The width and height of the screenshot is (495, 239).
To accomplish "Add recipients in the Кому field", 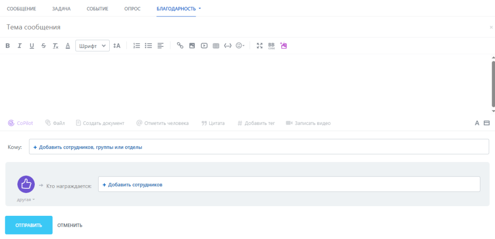I will pyautogui.click(x=259, y=147).
